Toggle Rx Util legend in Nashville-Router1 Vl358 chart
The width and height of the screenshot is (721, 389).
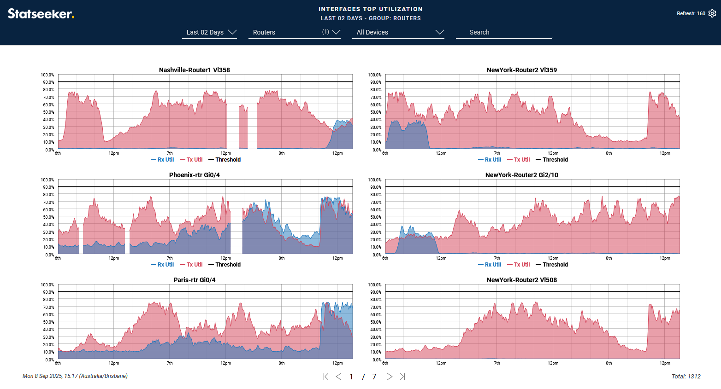[x=162, y=160]
